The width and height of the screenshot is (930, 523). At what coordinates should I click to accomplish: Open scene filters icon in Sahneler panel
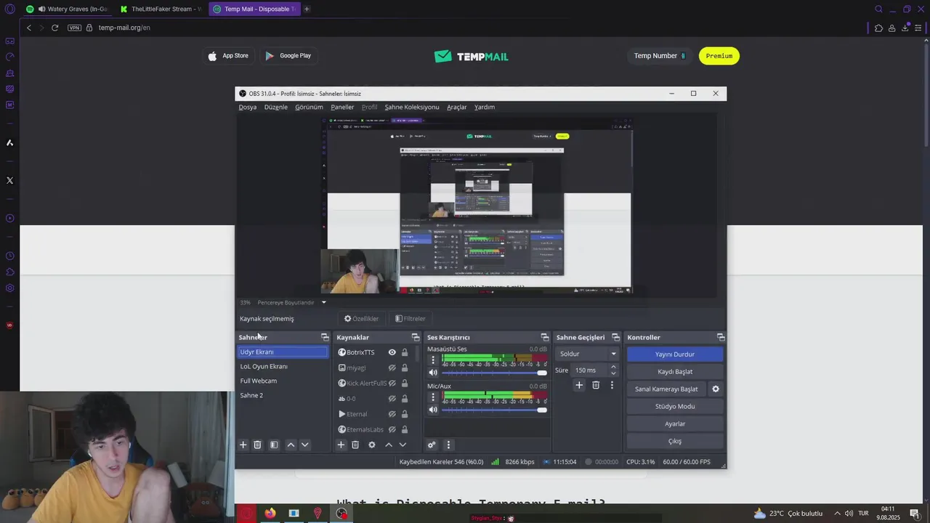coord(274,445)
